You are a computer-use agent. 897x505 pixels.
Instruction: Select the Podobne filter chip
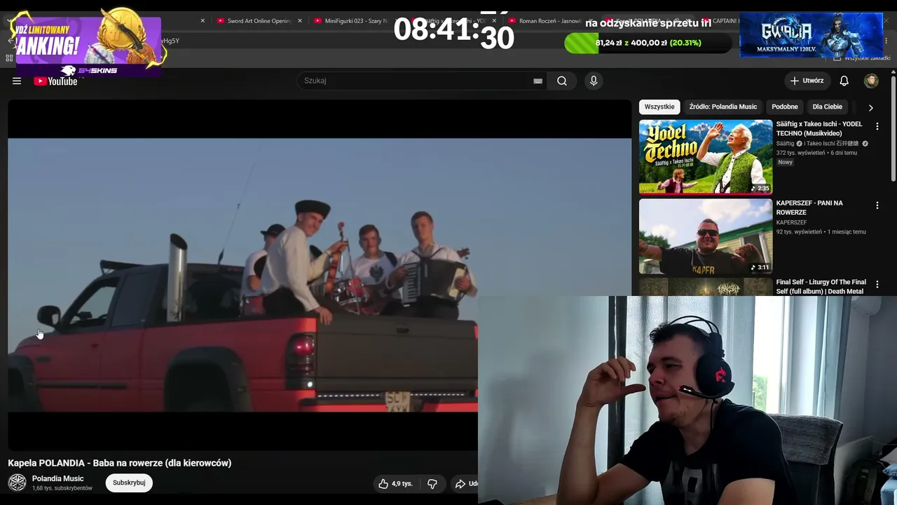[785, 107]
